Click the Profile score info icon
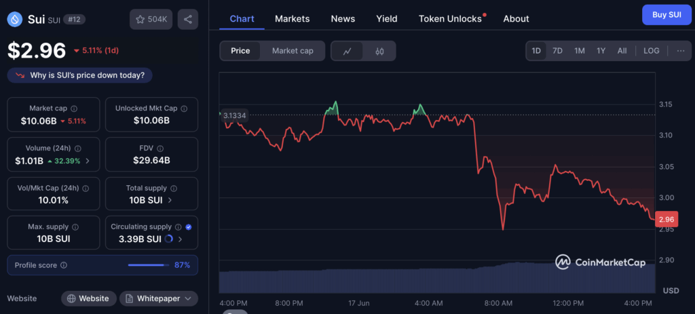 coord(64,265)
